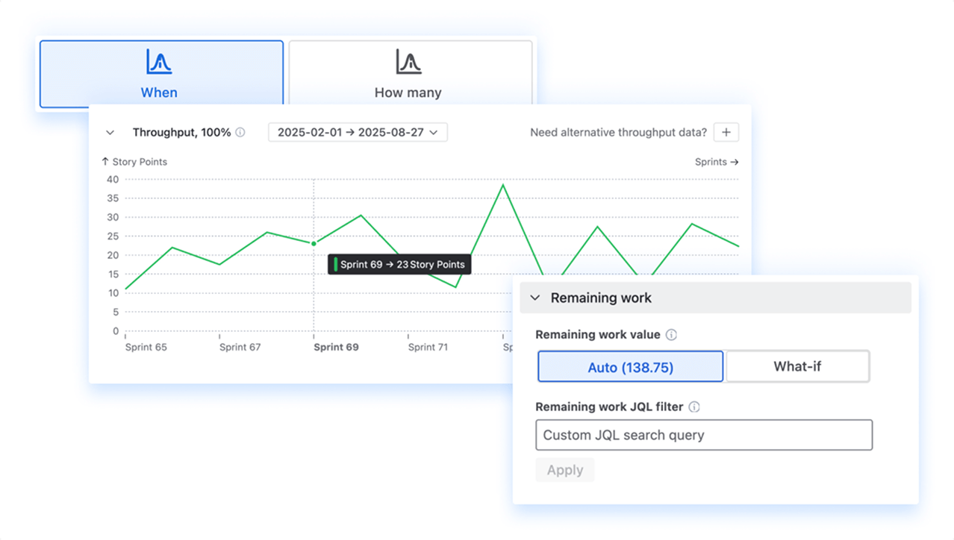This screenshot has height=540, width=954.
Task: Collapse the Remaining work section
Action: click(535, 298)
